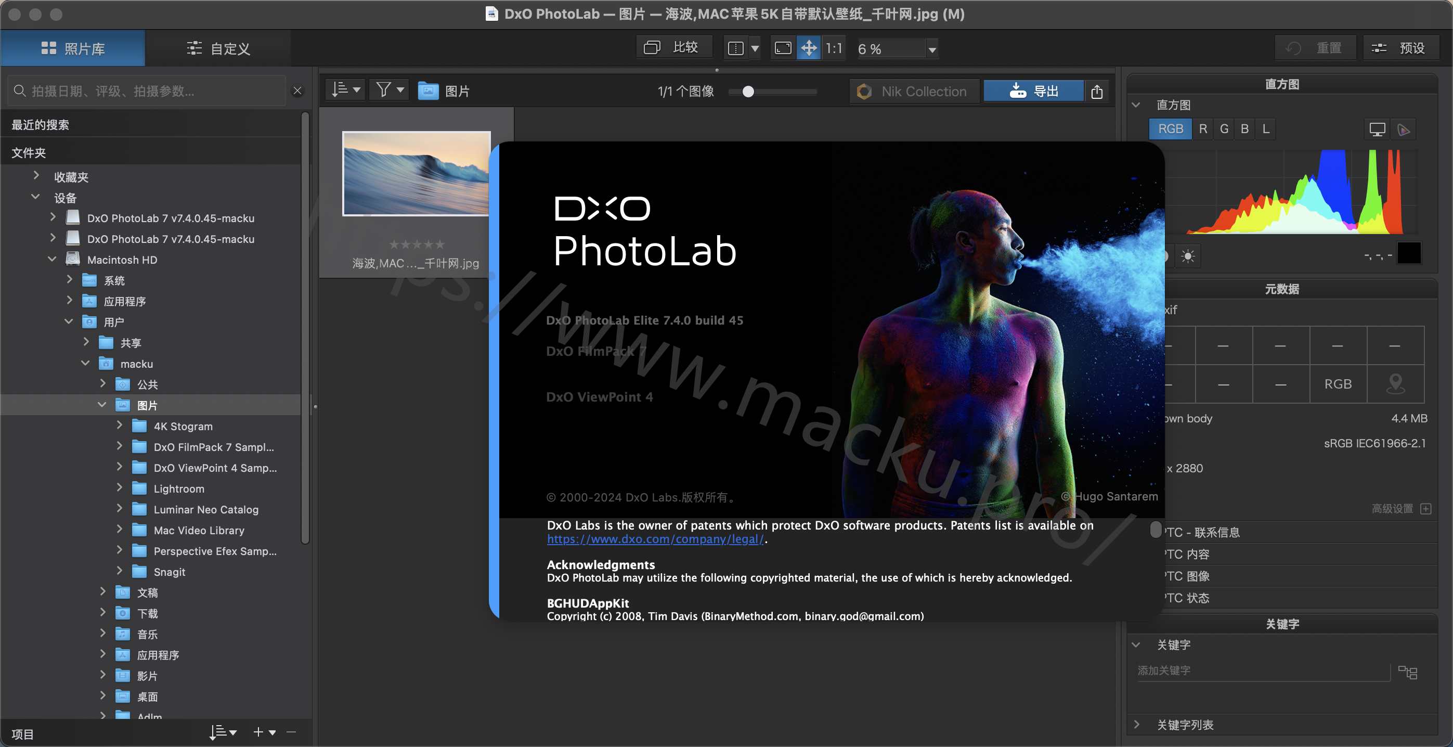1453x747 pixels.
Task: Click the 最近的搜索 header
Action: point(151,125)
